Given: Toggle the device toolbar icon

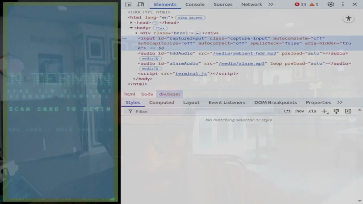Looking at the screenshot, I should (141, 4).
